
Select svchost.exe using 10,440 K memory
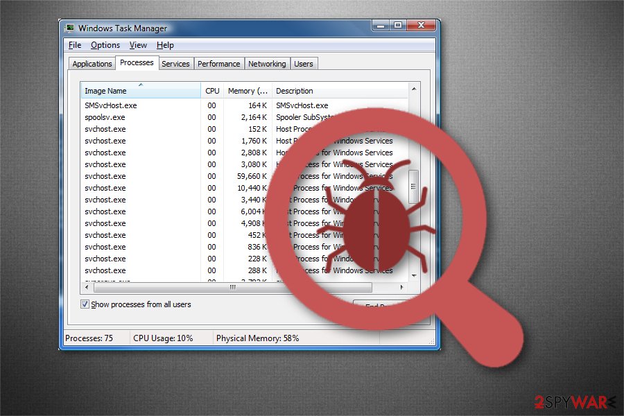pos(244,188)
